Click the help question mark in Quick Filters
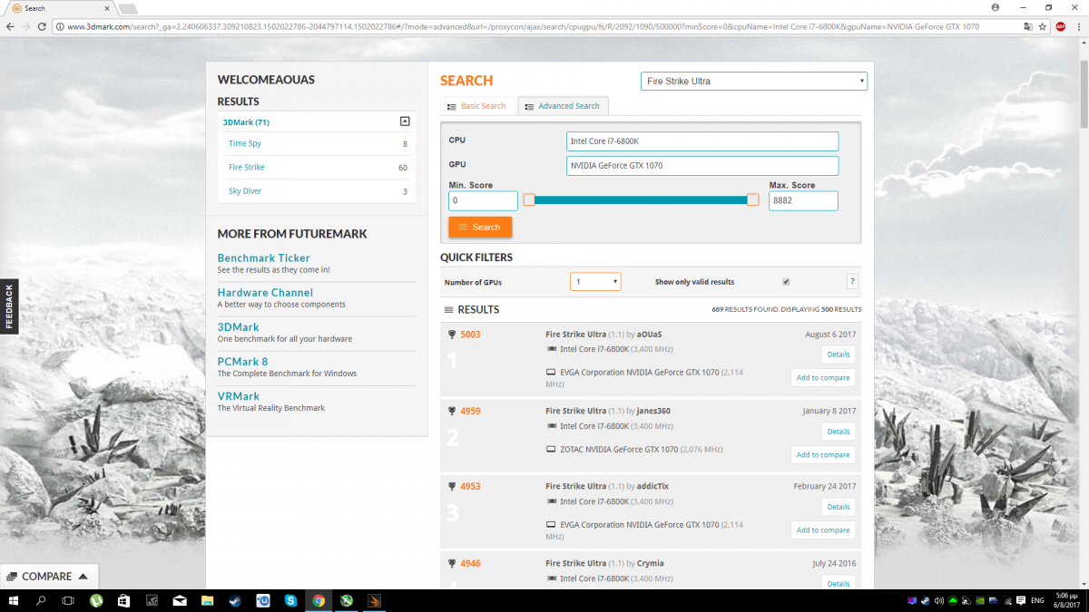This screenshot has height=612, width=1089. click(x=852, y=282)
